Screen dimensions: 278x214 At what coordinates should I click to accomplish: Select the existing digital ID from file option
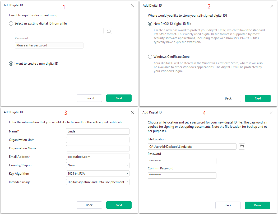11,23
